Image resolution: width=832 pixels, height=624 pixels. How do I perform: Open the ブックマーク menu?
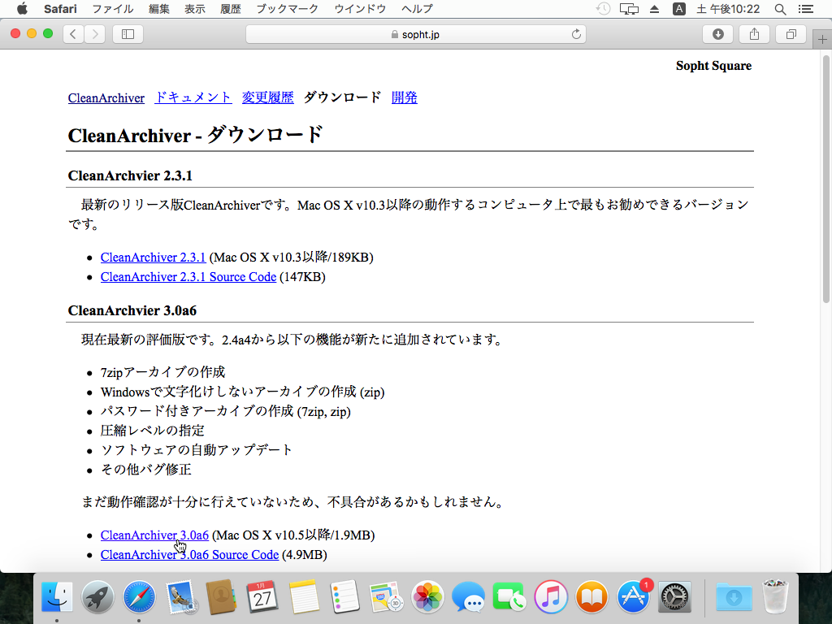(287, 9)
